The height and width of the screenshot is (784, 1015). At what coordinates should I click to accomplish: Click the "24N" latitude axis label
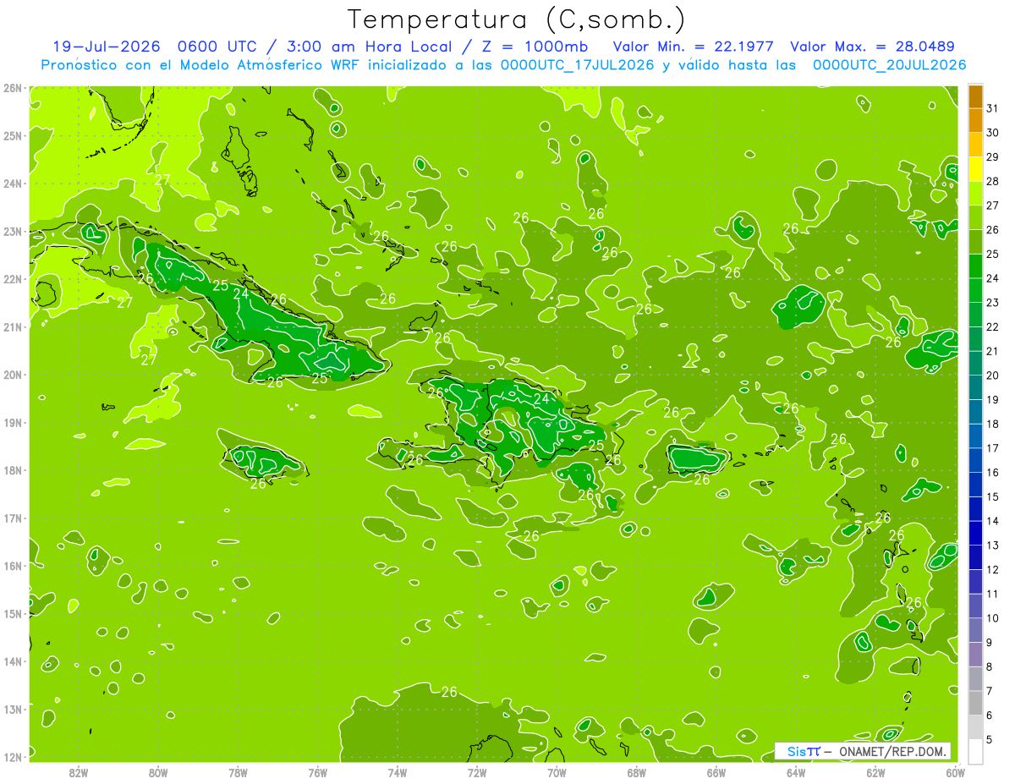(13, 184)
